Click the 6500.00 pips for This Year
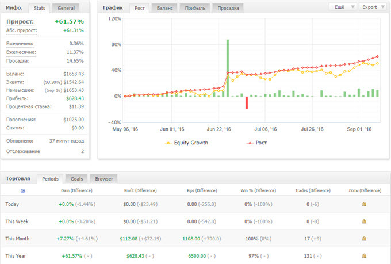The image size is (391, 264). [x=197, y=256]
